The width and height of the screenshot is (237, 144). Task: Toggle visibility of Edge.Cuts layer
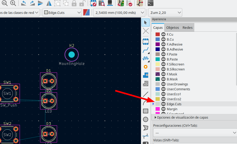tap(163, 104)
